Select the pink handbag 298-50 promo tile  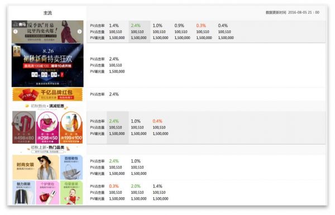(x=47, y=127)
